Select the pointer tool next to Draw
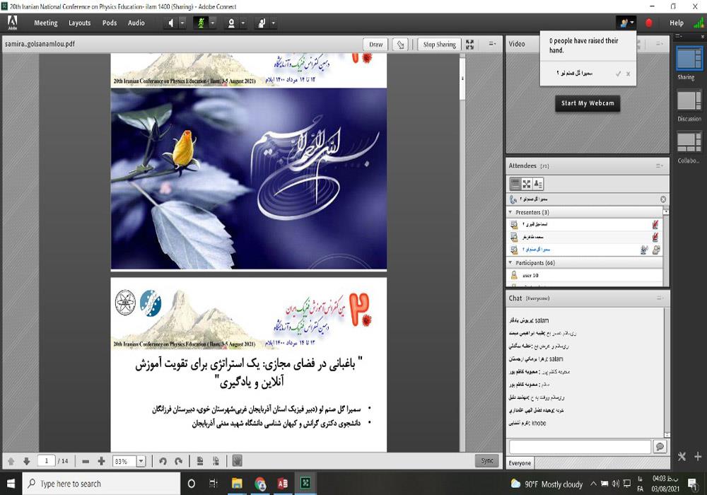Viewport: 707px width, 495px height. pos(401,44)
